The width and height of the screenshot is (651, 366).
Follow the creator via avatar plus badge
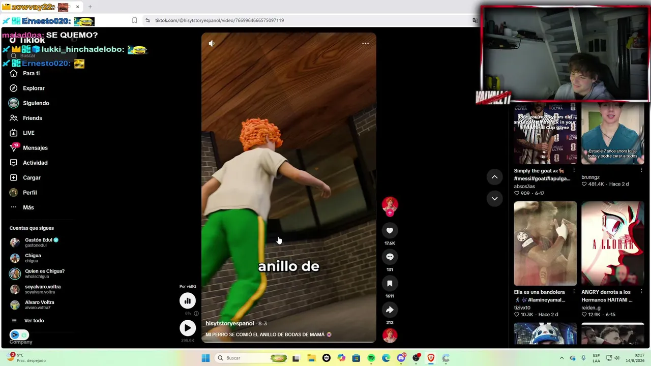390,213
